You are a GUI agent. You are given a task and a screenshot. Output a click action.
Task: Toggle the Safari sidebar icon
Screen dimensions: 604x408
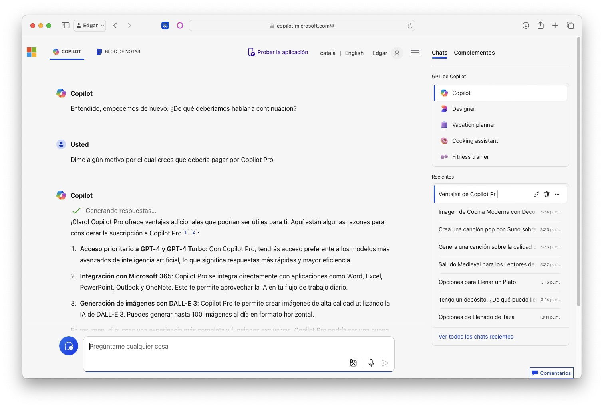[x=65, y=25]
